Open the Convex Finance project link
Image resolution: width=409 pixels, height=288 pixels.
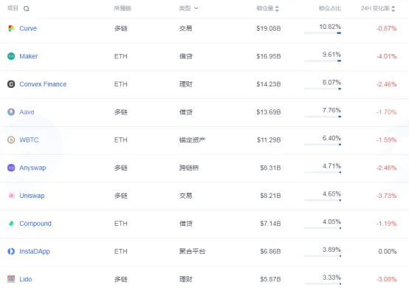[x=43, y=84]
